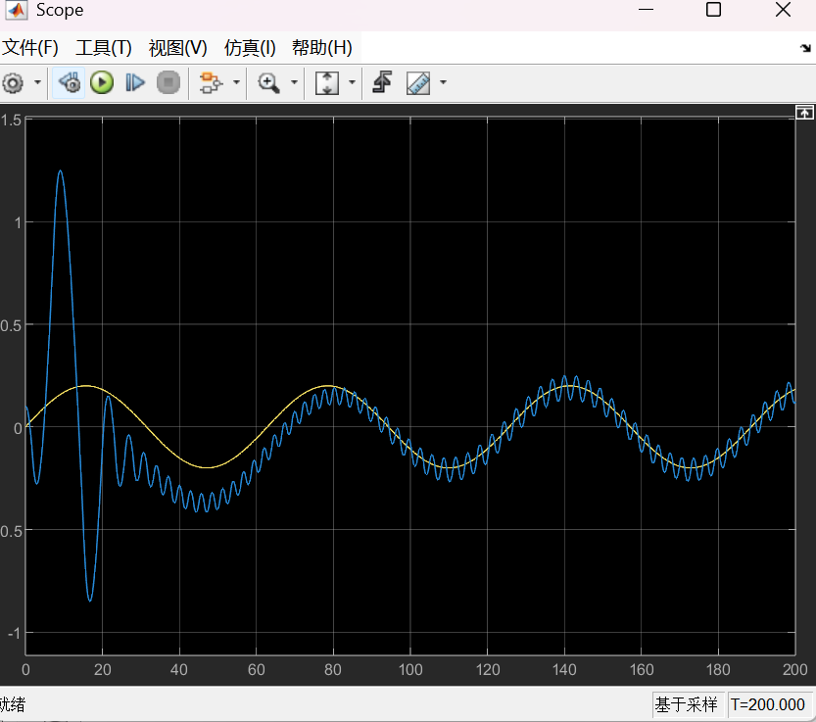This screenshot has height=722, width=816.
Task: Toggle the Triggers step-shaped icon
Action: 383,83
